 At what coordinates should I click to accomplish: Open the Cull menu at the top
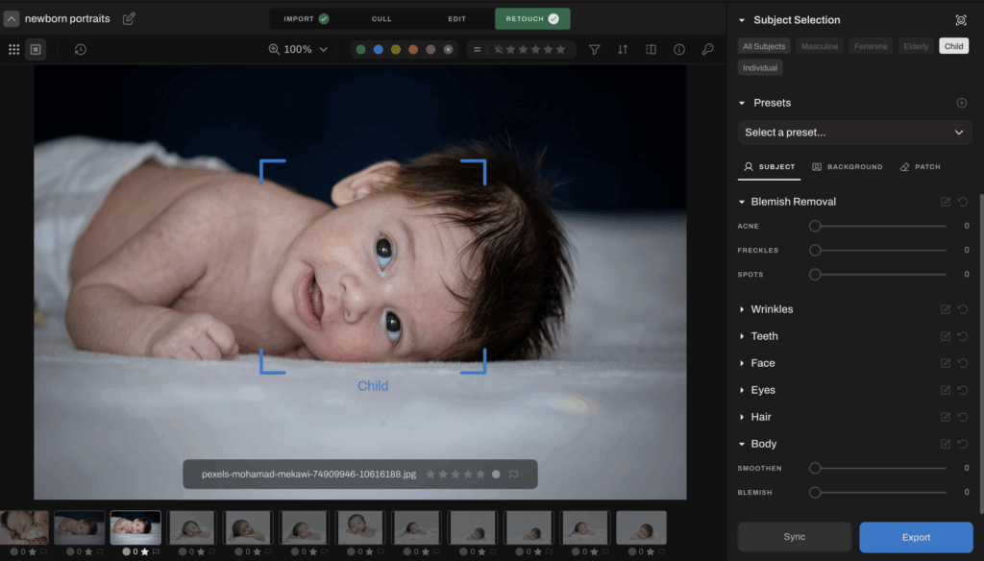point(381,17)
